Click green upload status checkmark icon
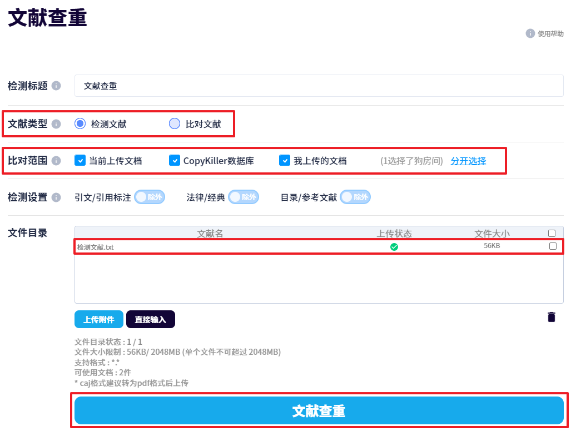The image size is (571, 431). pyautogui.click(x=394, y=247)
